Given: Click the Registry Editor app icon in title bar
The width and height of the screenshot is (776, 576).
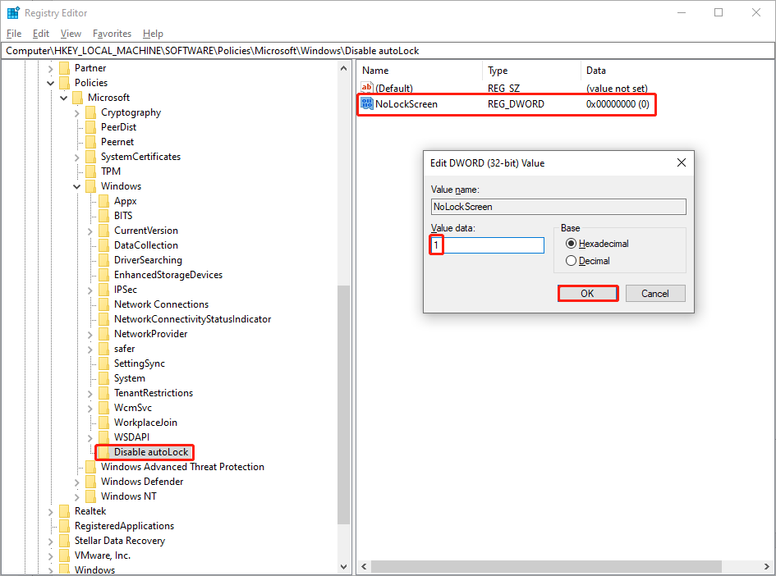Looking at the screenshot, I should tap(13, 13).
